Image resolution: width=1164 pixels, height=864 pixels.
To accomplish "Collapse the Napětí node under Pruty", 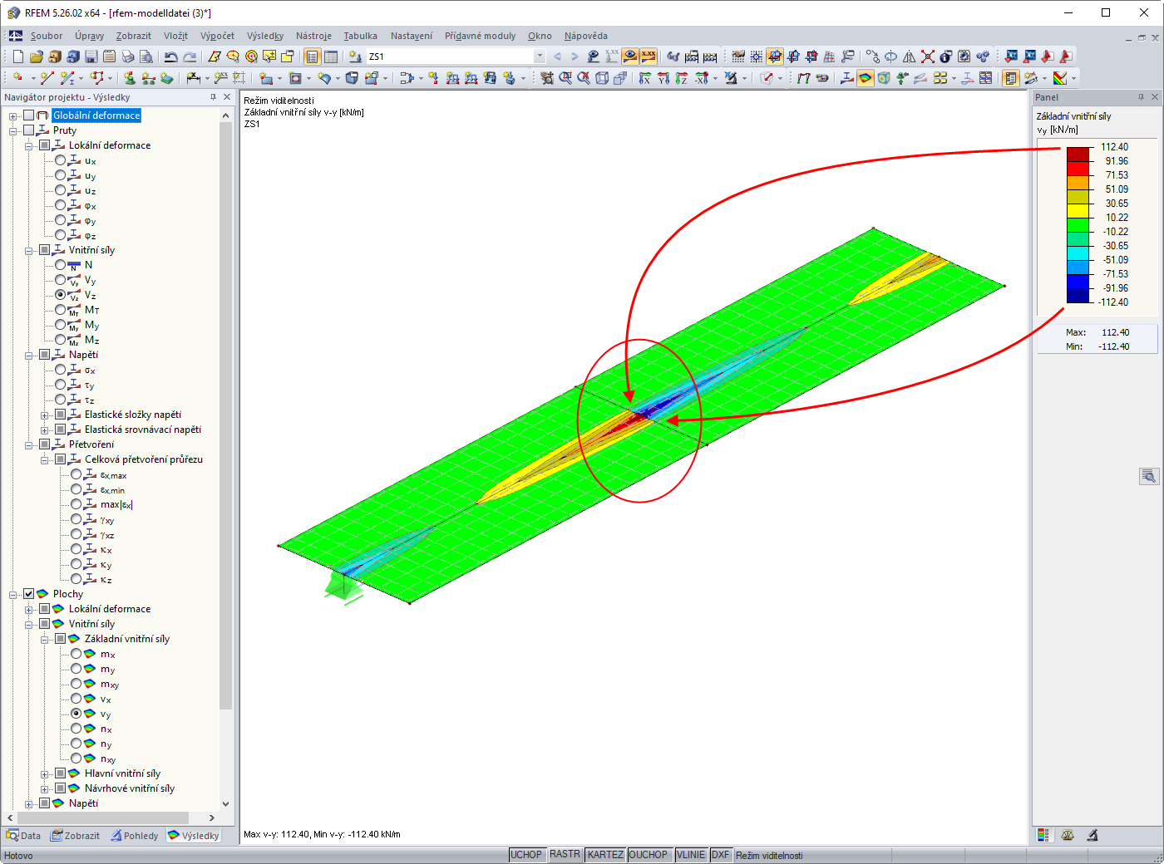I will pyautogui.click(x=29, y=355).
